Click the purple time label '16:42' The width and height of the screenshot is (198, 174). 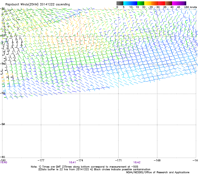click(137, 162)
